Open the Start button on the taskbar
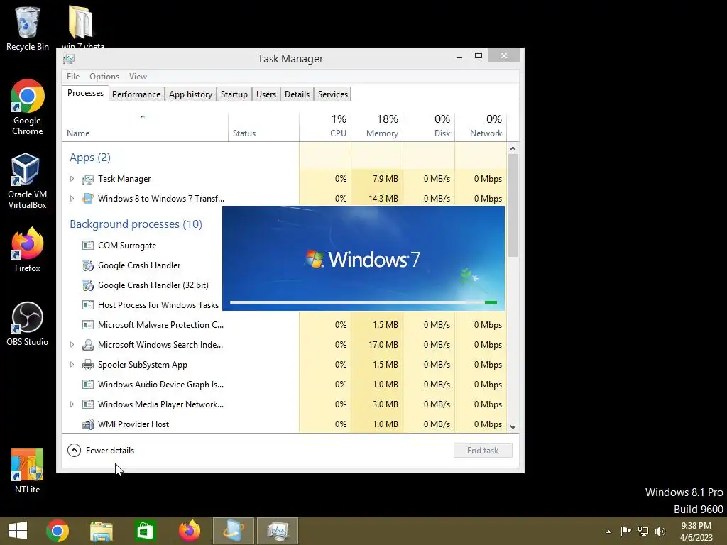The width and height of the screenshot is (727, 545). coord(18,531)
